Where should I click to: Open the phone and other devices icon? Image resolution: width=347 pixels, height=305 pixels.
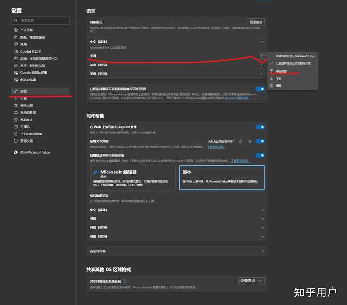click(16, 134)
